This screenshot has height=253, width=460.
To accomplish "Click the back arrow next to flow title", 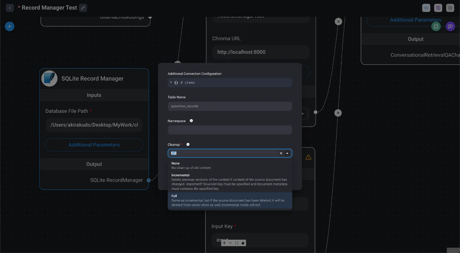I will point(10,8).
